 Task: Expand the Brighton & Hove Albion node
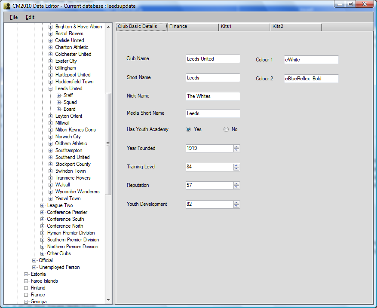click(50, 27)
